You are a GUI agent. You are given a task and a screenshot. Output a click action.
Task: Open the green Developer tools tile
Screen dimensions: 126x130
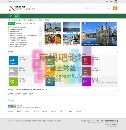pos(50,60)
